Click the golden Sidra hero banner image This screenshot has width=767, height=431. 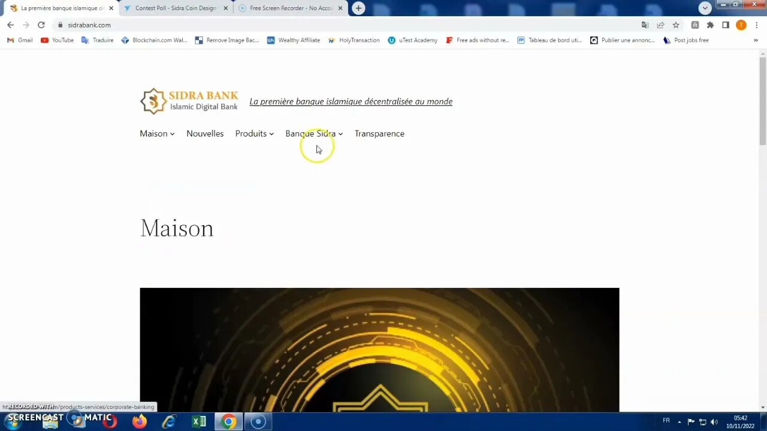tap(379, 350)
